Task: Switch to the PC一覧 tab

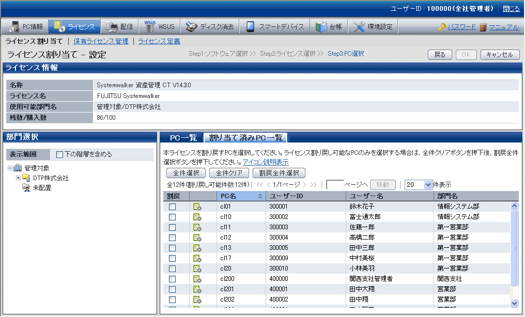Action: pyautogui.click(x=183, y=137)
